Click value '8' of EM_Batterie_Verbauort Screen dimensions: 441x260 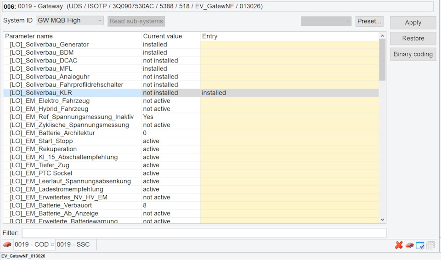point(145,205)
